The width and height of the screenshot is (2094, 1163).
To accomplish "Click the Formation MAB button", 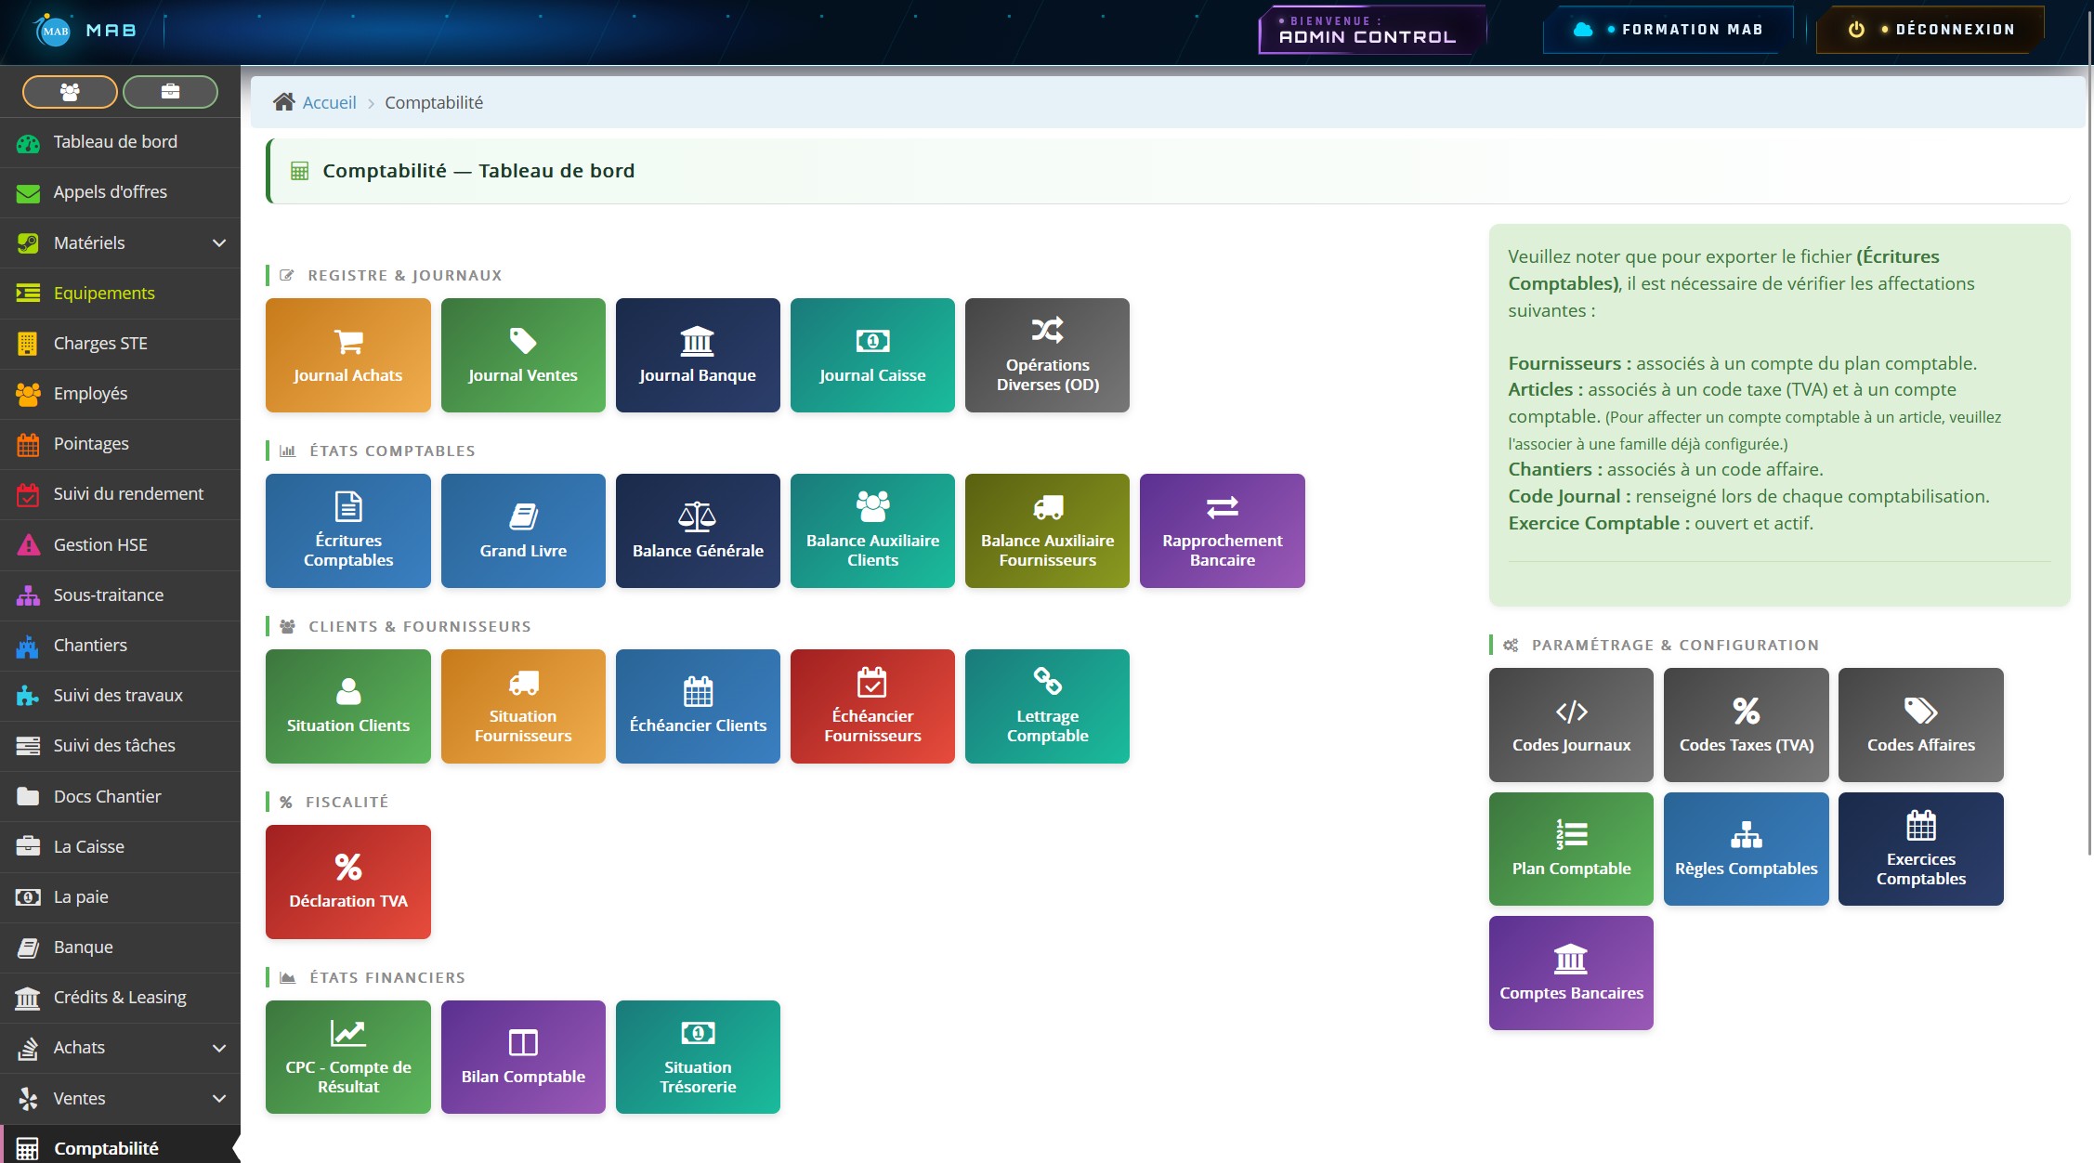I will click(1669, 30).
